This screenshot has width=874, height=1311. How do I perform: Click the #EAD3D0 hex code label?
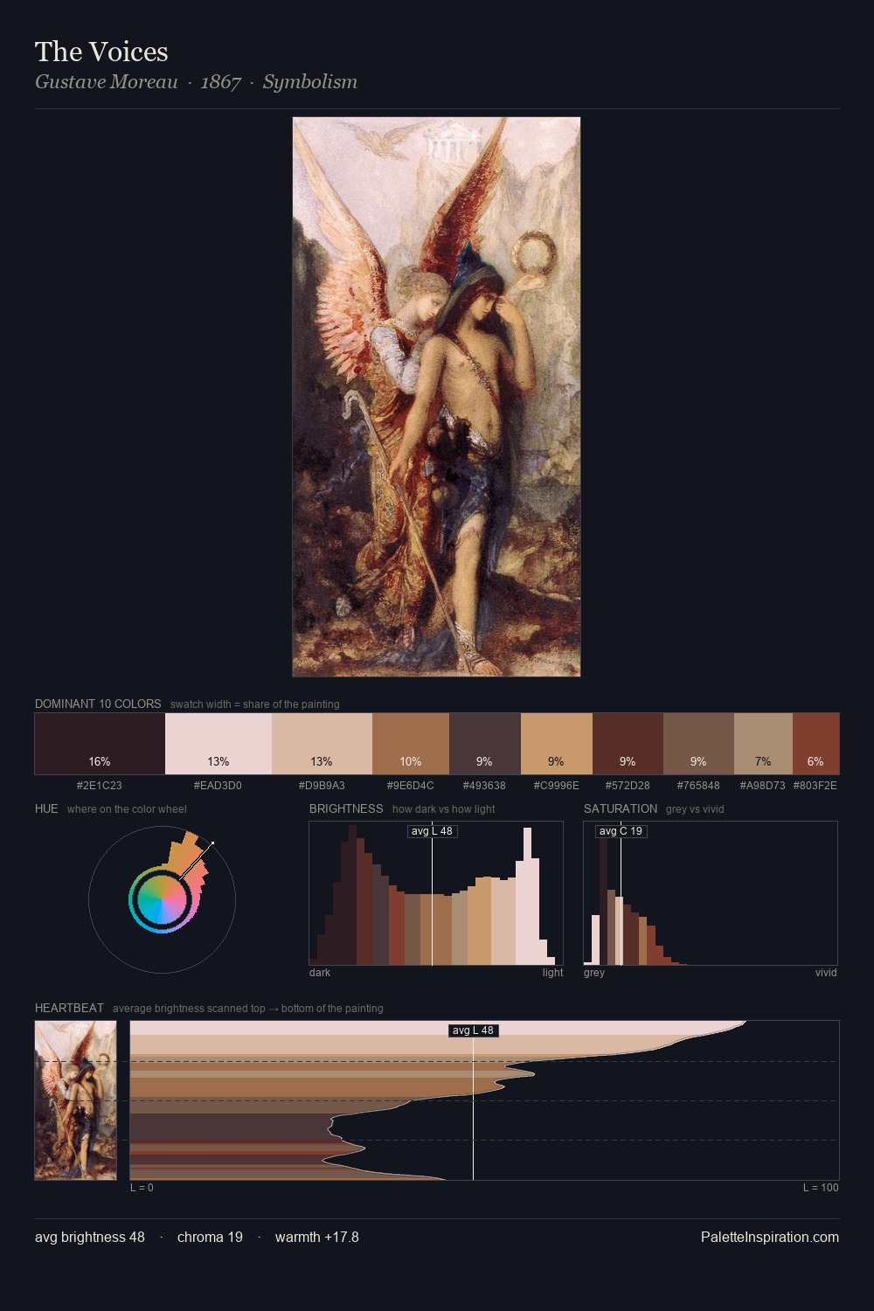218,785
